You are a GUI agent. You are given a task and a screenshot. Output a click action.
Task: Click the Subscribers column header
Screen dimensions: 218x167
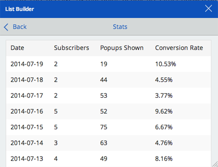pos(72,48)
